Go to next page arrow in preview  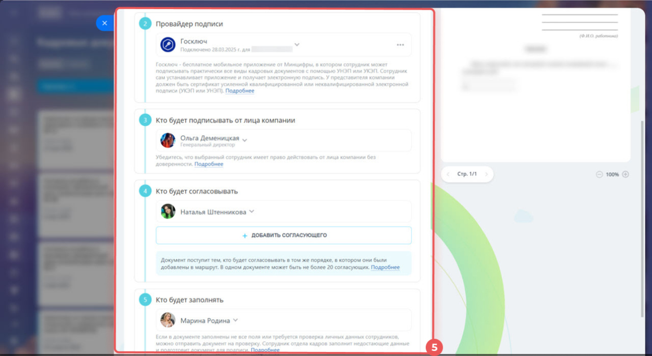[x=486, y=174]
